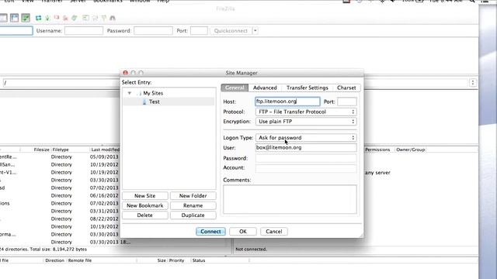Select the Test site entry
This screenshot has height=279, width=497.
point(155,102)
